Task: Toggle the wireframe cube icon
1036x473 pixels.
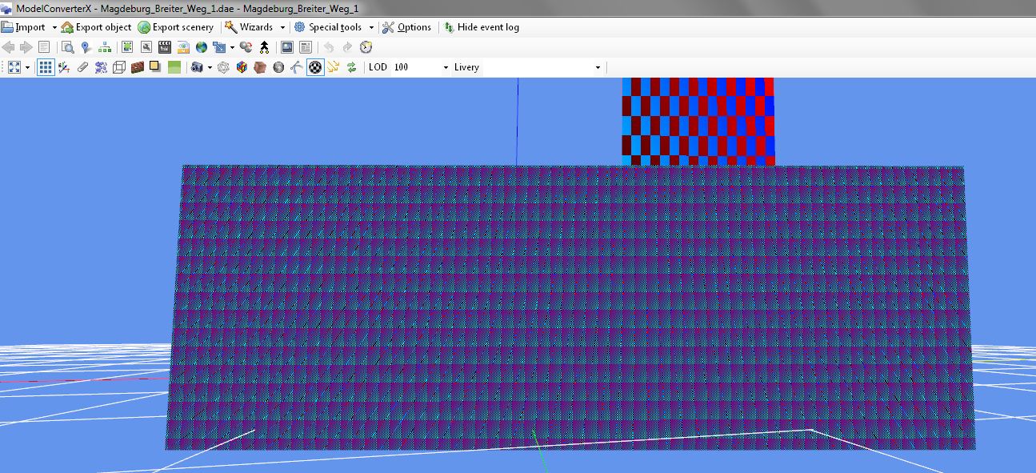Action: (119, 67)
